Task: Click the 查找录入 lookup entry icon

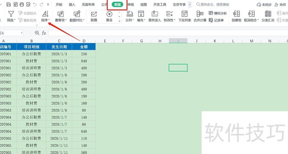Action: click(x=155, y=14)
